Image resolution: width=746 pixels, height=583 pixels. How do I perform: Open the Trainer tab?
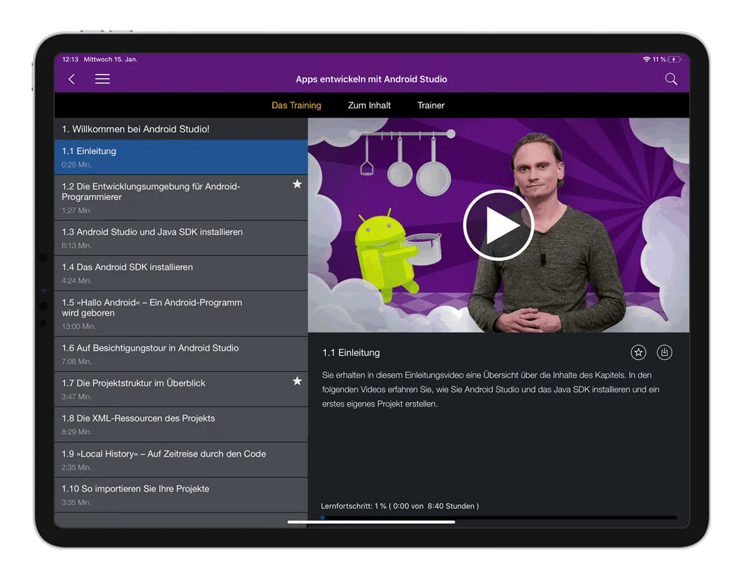tap(431, 105)
